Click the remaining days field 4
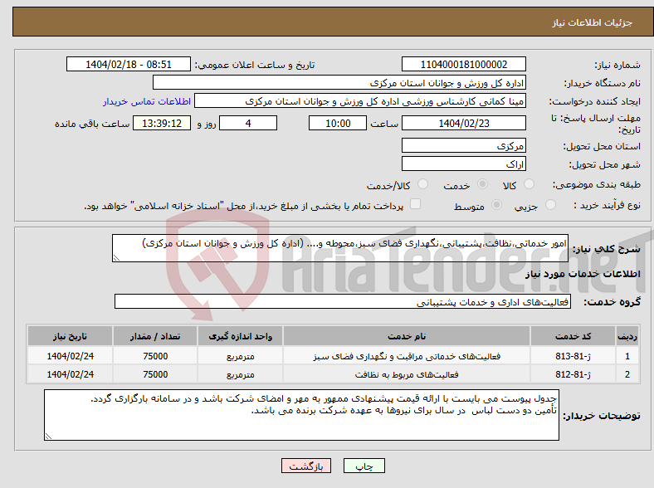Screen dimensions: 654x488 tap(248, 123)
